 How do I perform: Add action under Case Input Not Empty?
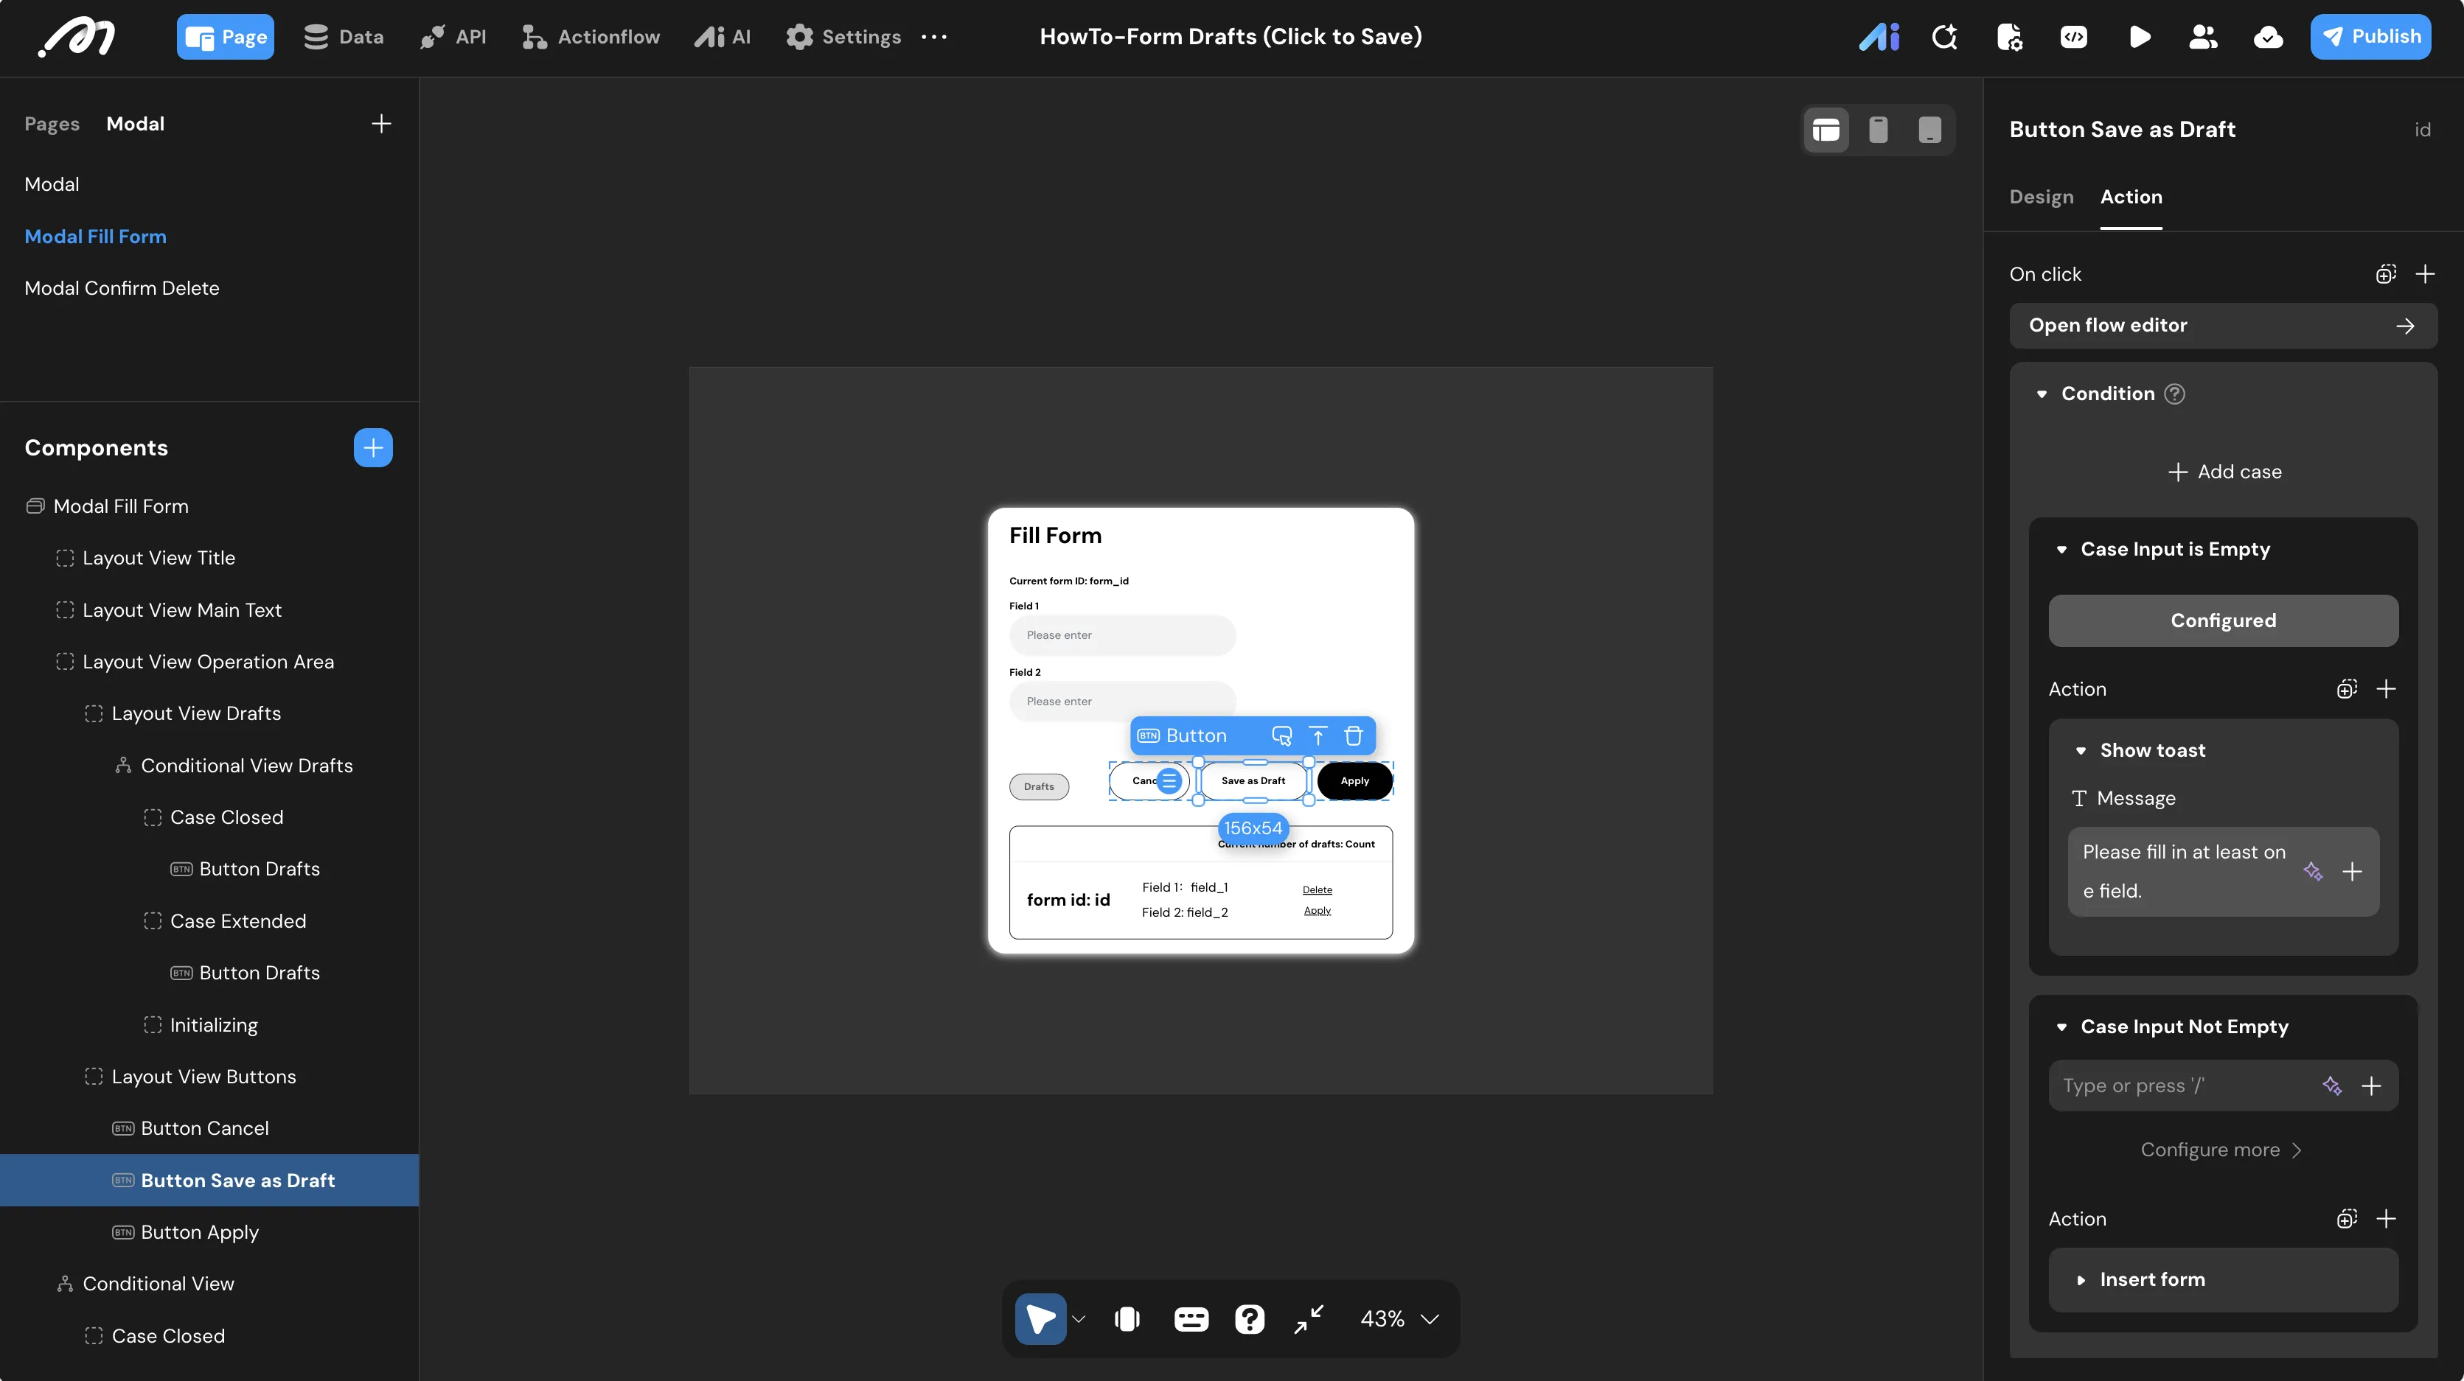pyautogui.click(x=2386, y=1218)
